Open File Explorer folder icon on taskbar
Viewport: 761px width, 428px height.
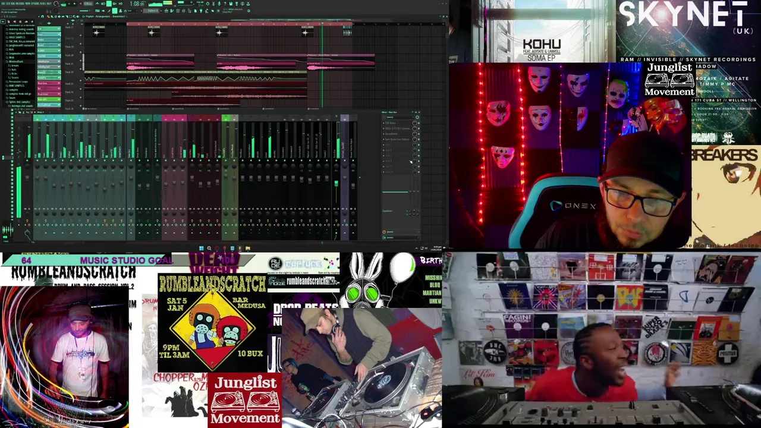pyautogui.click(x=247, y=248)
